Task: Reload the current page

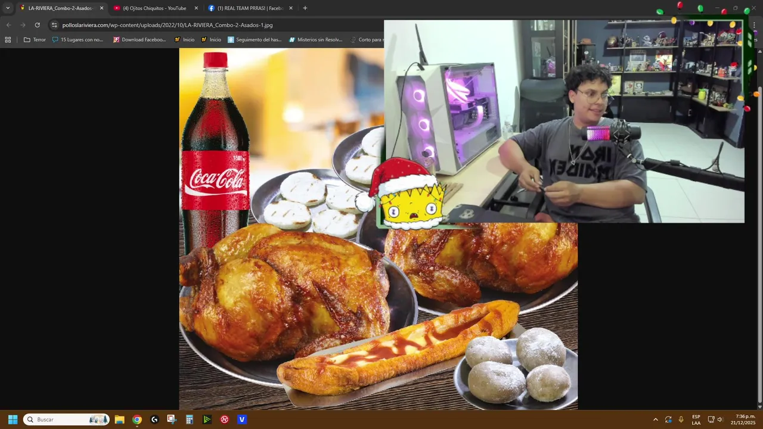Action: 37,25
